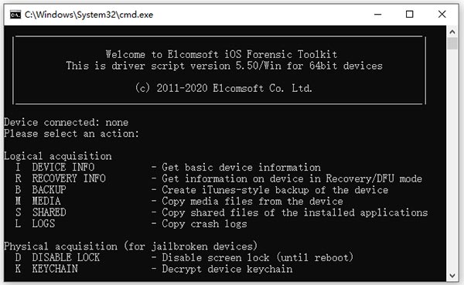This screenshot has height=285, width=464.
Task: Click the LOGS option text
Action: coord(43,223)
